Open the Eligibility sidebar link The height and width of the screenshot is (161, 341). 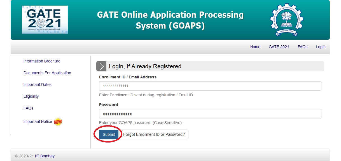pyautogui.click(x=31, y=96)
